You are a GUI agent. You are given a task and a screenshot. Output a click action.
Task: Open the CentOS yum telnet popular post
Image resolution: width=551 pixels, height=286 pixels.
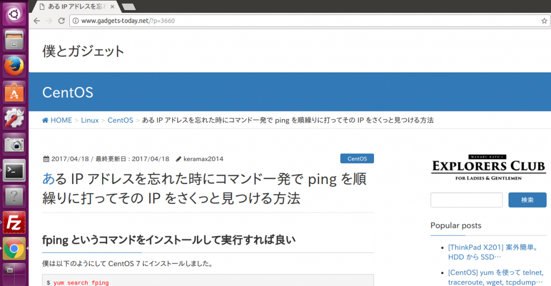496,277
